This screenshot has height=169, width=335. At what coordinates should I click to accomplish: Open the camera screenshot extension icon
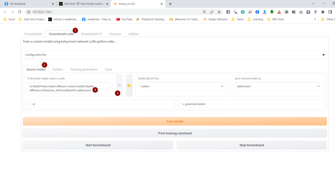301,12
